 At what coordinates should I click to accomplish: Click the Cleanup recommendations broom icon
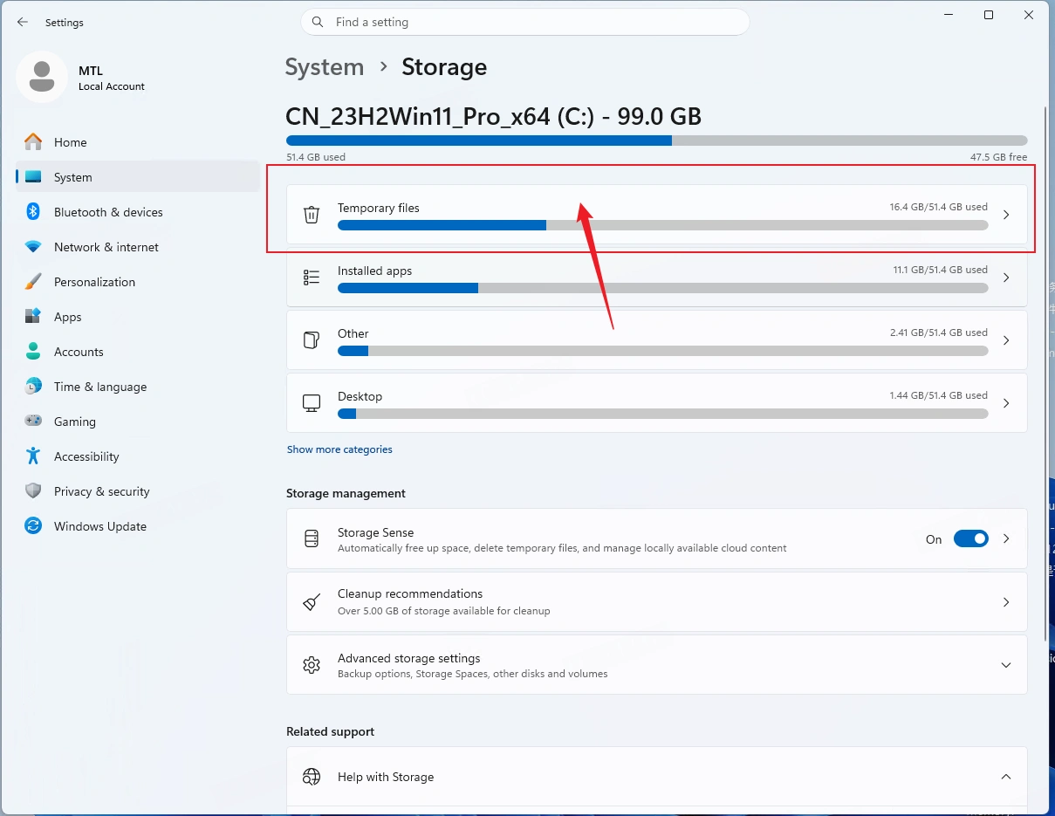coord(312,602)
